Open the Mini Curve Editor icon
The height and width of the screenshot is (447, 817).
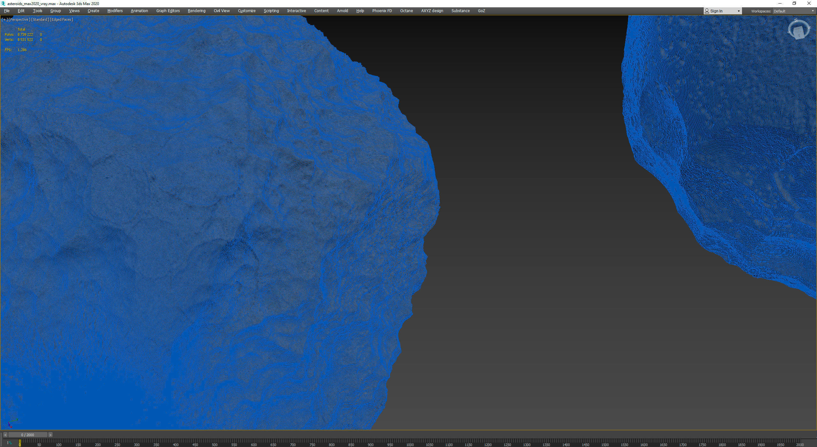pos(10,443)
